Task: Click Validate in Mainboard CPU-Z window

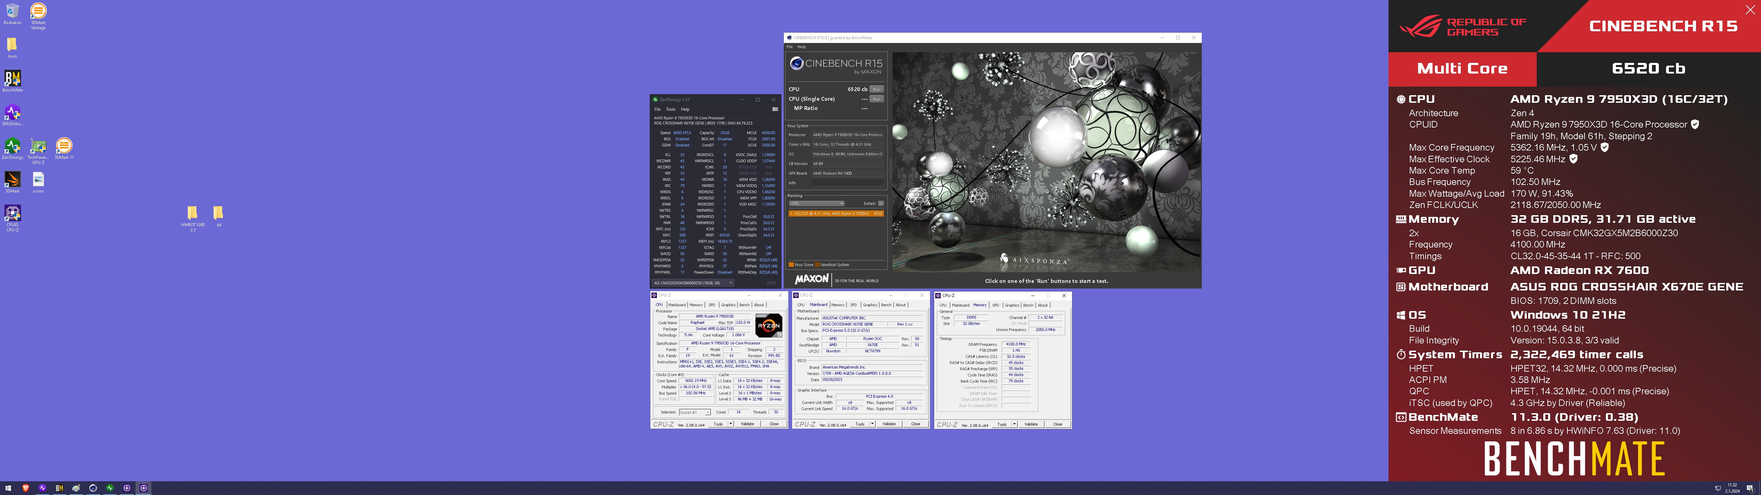Action: click(x=889, y=424)
